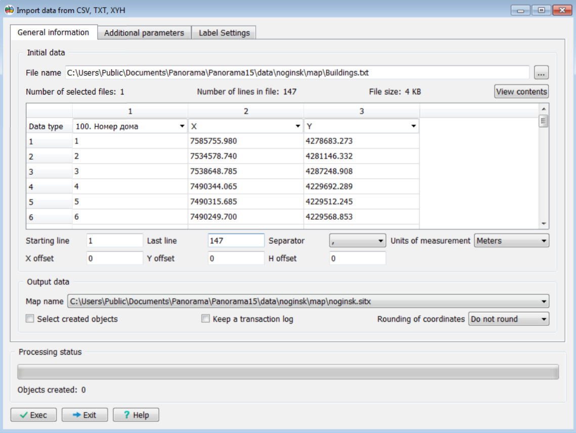Click the Starting line input field
576x433 pixels.
(114, 241)
